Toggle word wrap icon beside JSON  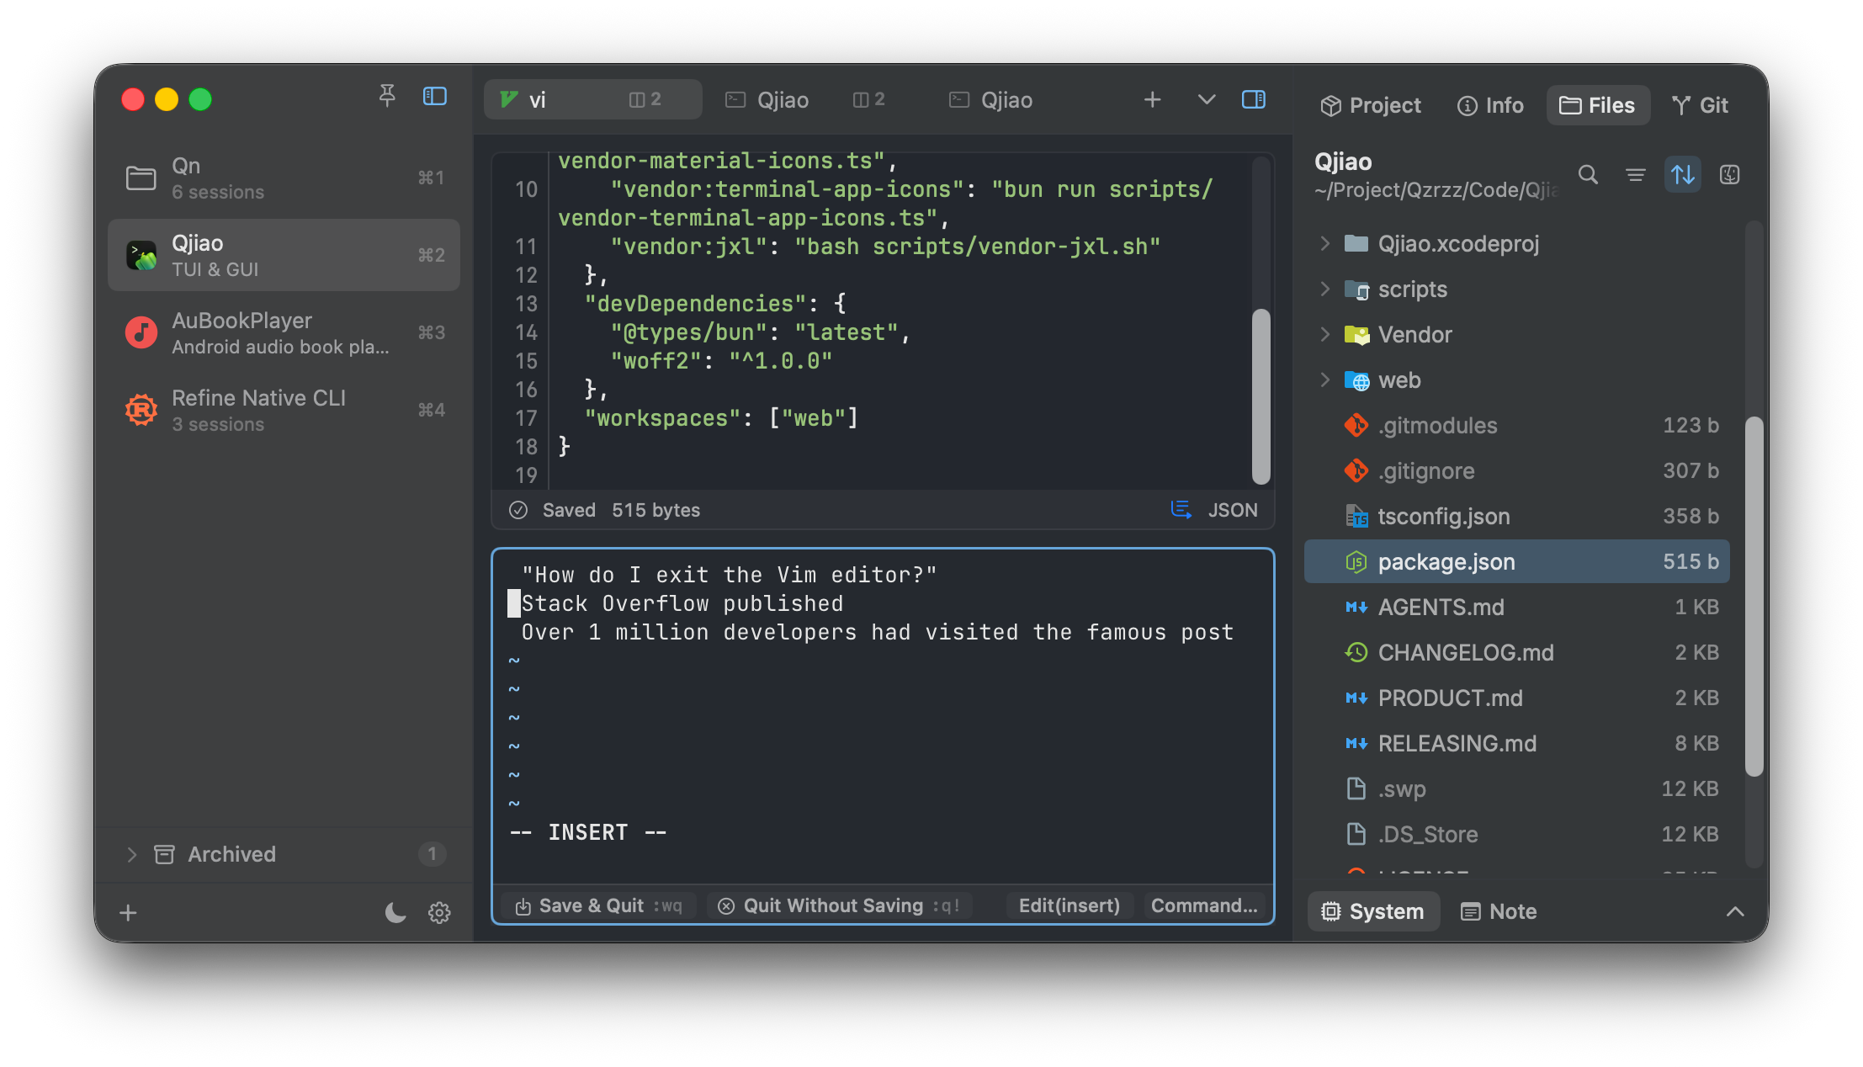point(1181,510)
